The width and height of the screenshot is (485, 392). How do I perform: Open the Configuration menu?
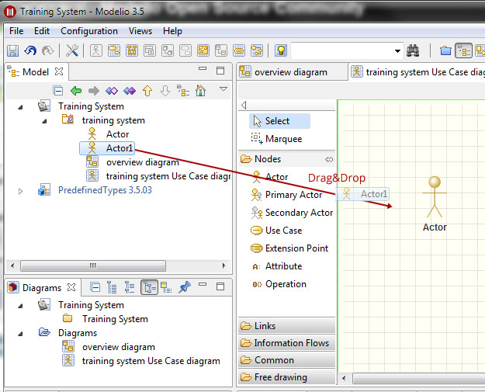89,31
